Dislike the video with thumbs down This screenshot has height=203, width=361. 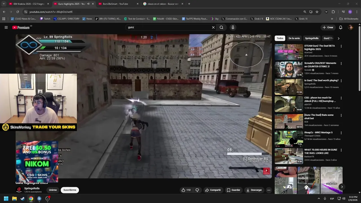[x=197, y=190]
